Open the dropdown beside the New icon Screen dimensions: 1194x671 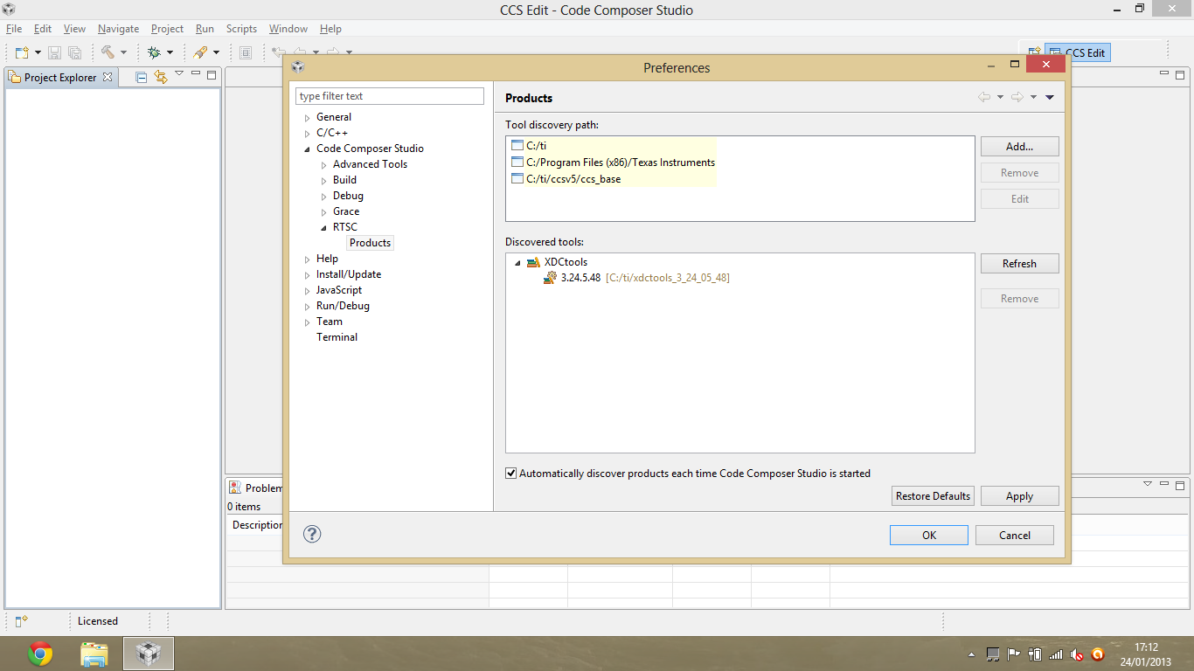38,52
